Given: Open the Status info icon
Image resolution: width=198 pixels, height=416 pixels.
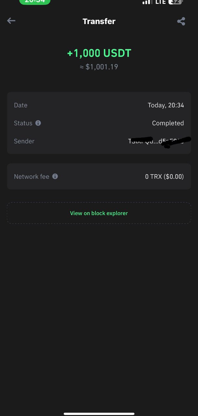Looking at the screenshot, I should click(38, 123).
